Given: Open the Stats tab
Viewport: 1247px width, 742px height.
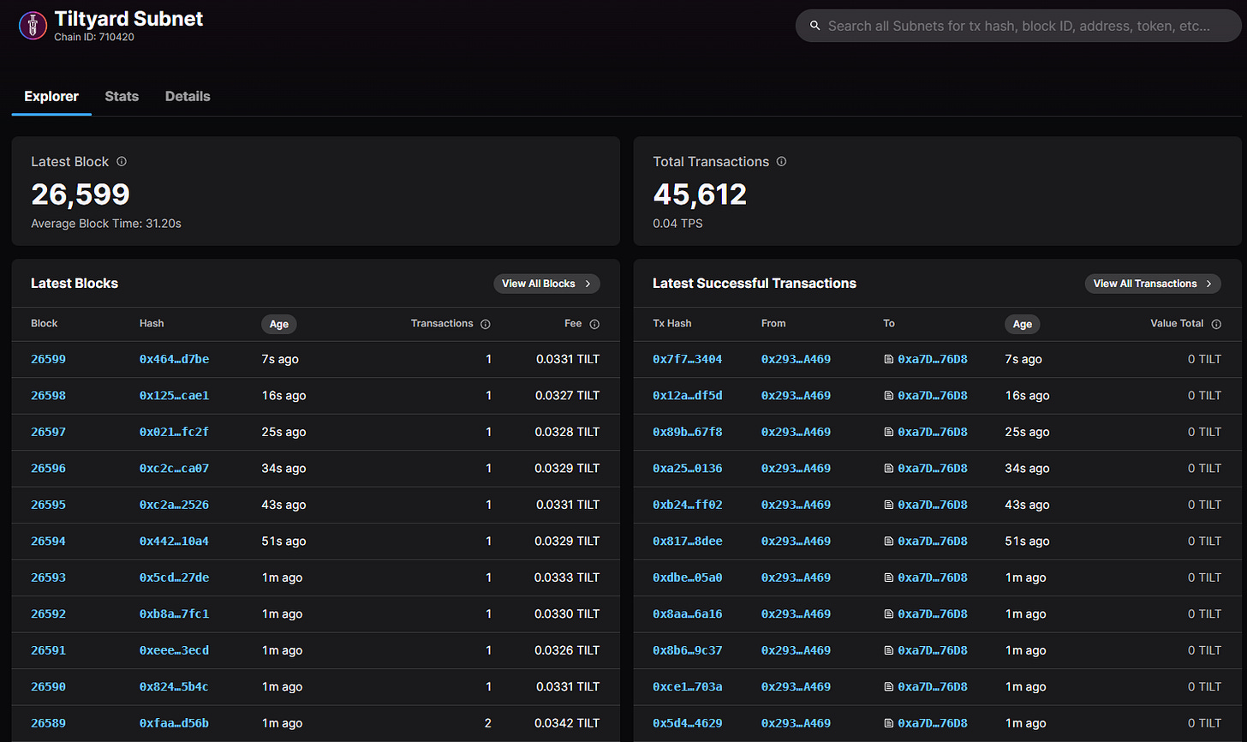Looking at the screenshot, I should [122, 96].
